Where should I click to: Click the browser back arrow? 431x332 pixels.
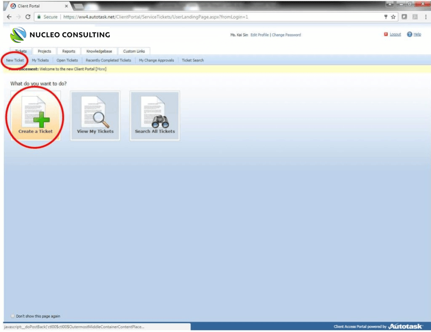[9, 17]
